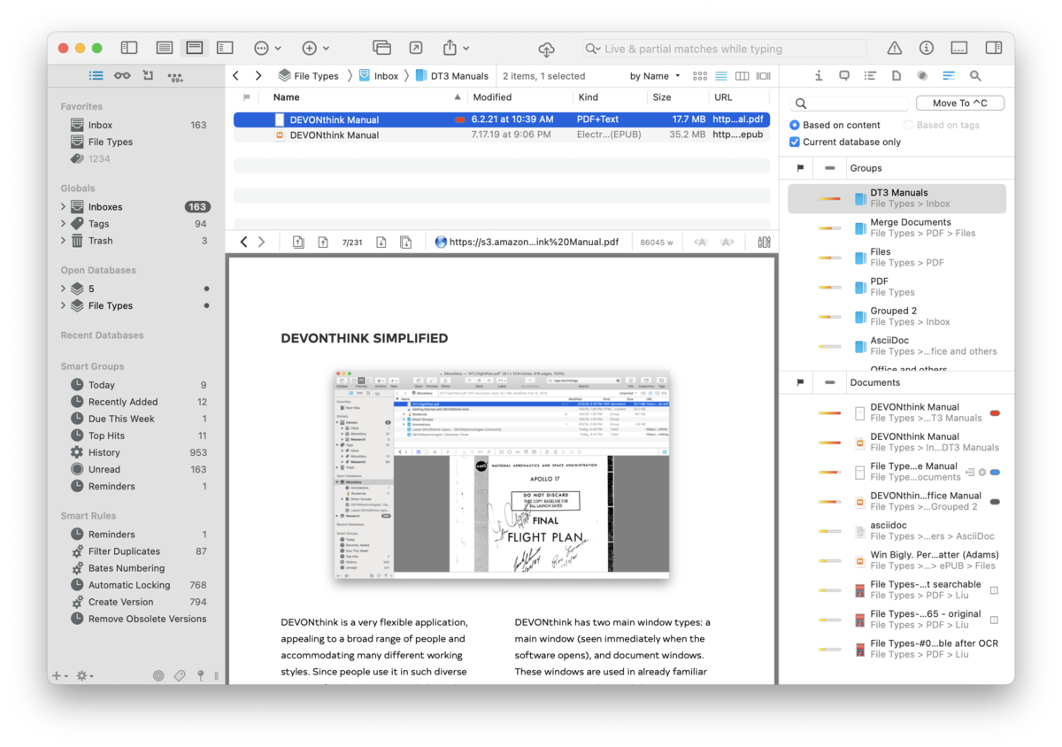Image resolution: width=1062 pixels, height=747 pixels.
Task: Go back in the item list path bar
Action: pyautogui.click(x=236, y=76)
